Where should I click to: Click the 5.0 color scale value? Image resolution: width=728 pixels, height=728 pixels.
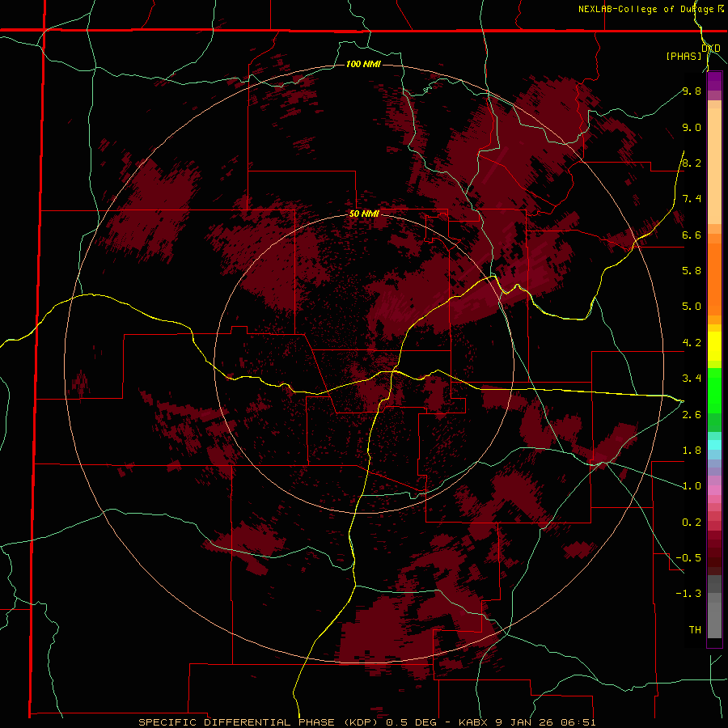692,307
